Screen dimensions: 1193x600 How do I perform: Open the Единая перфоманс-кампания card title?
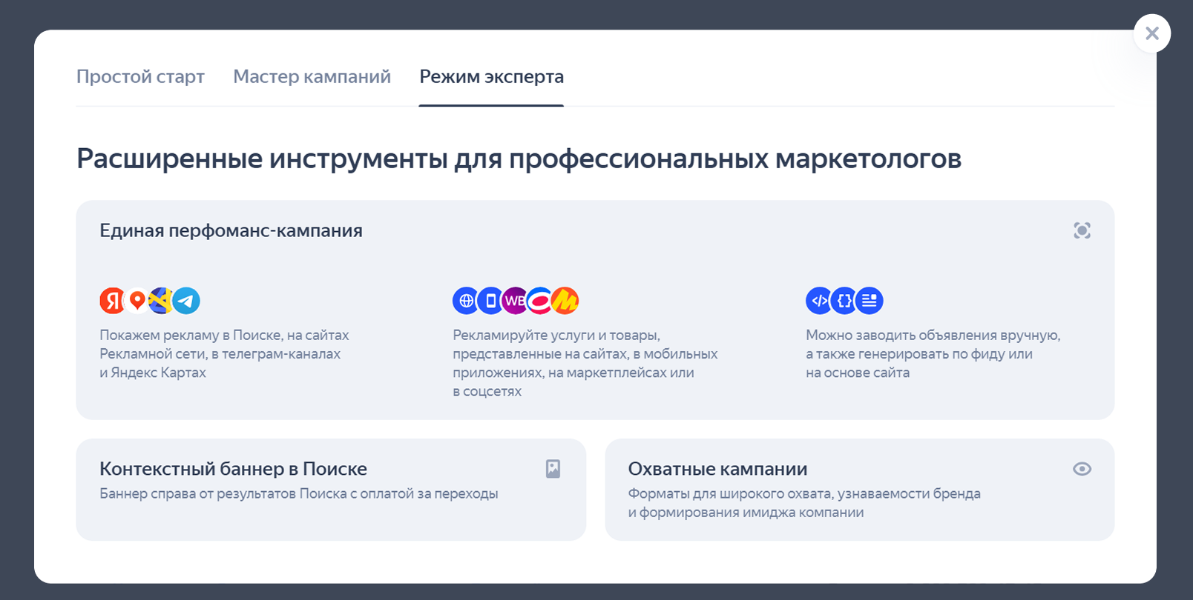[231, 230]
